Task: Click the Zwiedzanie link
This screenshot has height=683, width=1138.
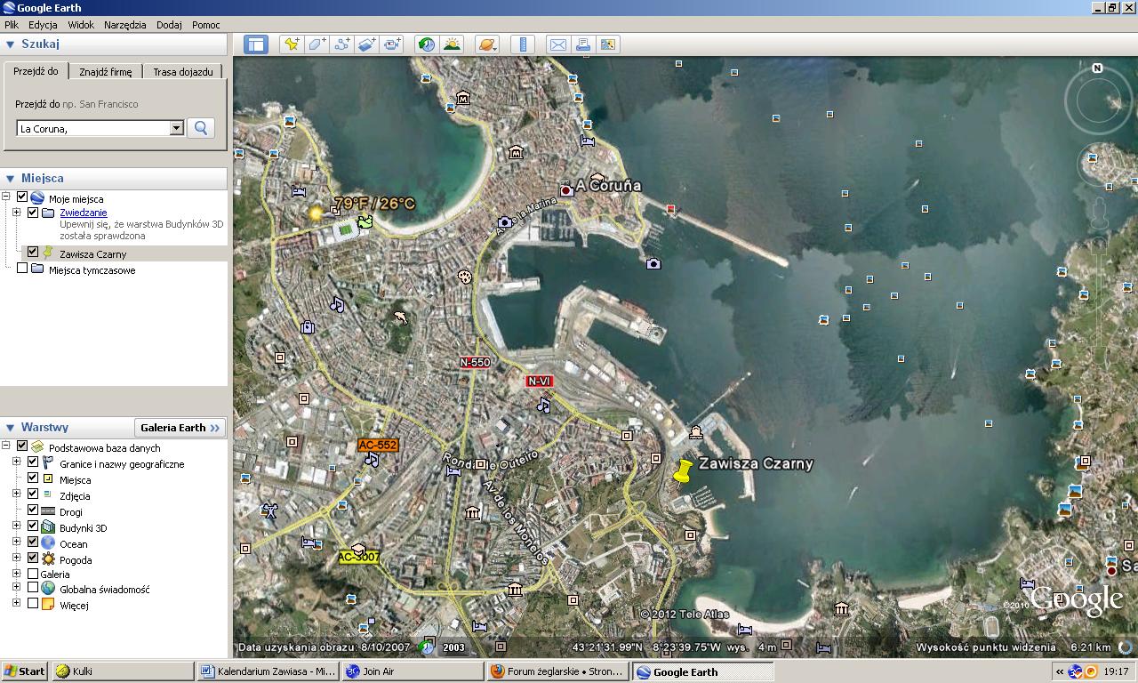Action: pyautogui.click(x=84, y=213)
